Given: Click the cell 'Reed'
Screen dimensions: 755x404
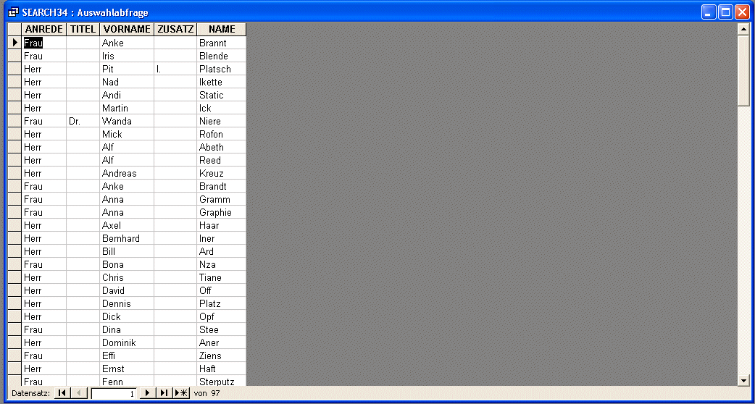Looking at the screenshot, I should (222, 160).
